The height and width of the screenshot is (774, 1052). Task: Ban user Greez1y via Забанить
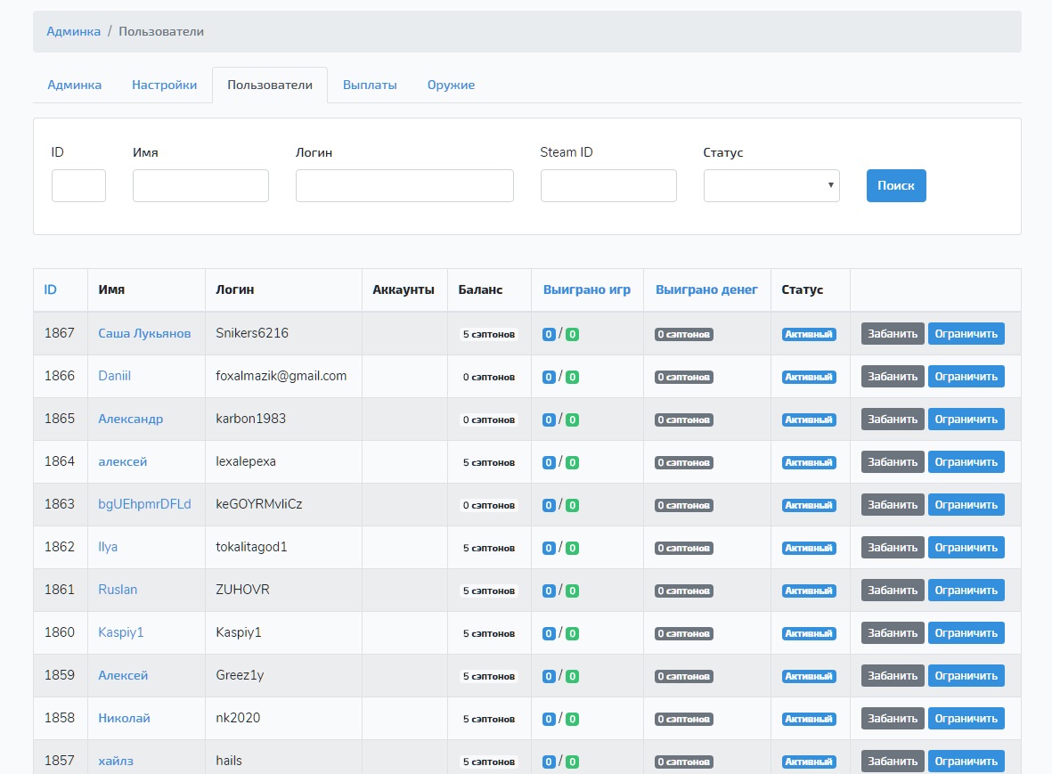point(893,675)
